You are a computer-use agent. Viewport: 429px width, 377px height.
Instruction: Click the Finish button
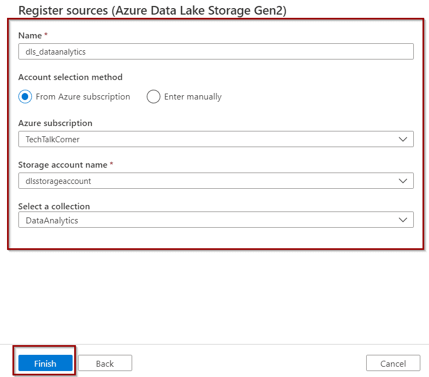point(45,363)
